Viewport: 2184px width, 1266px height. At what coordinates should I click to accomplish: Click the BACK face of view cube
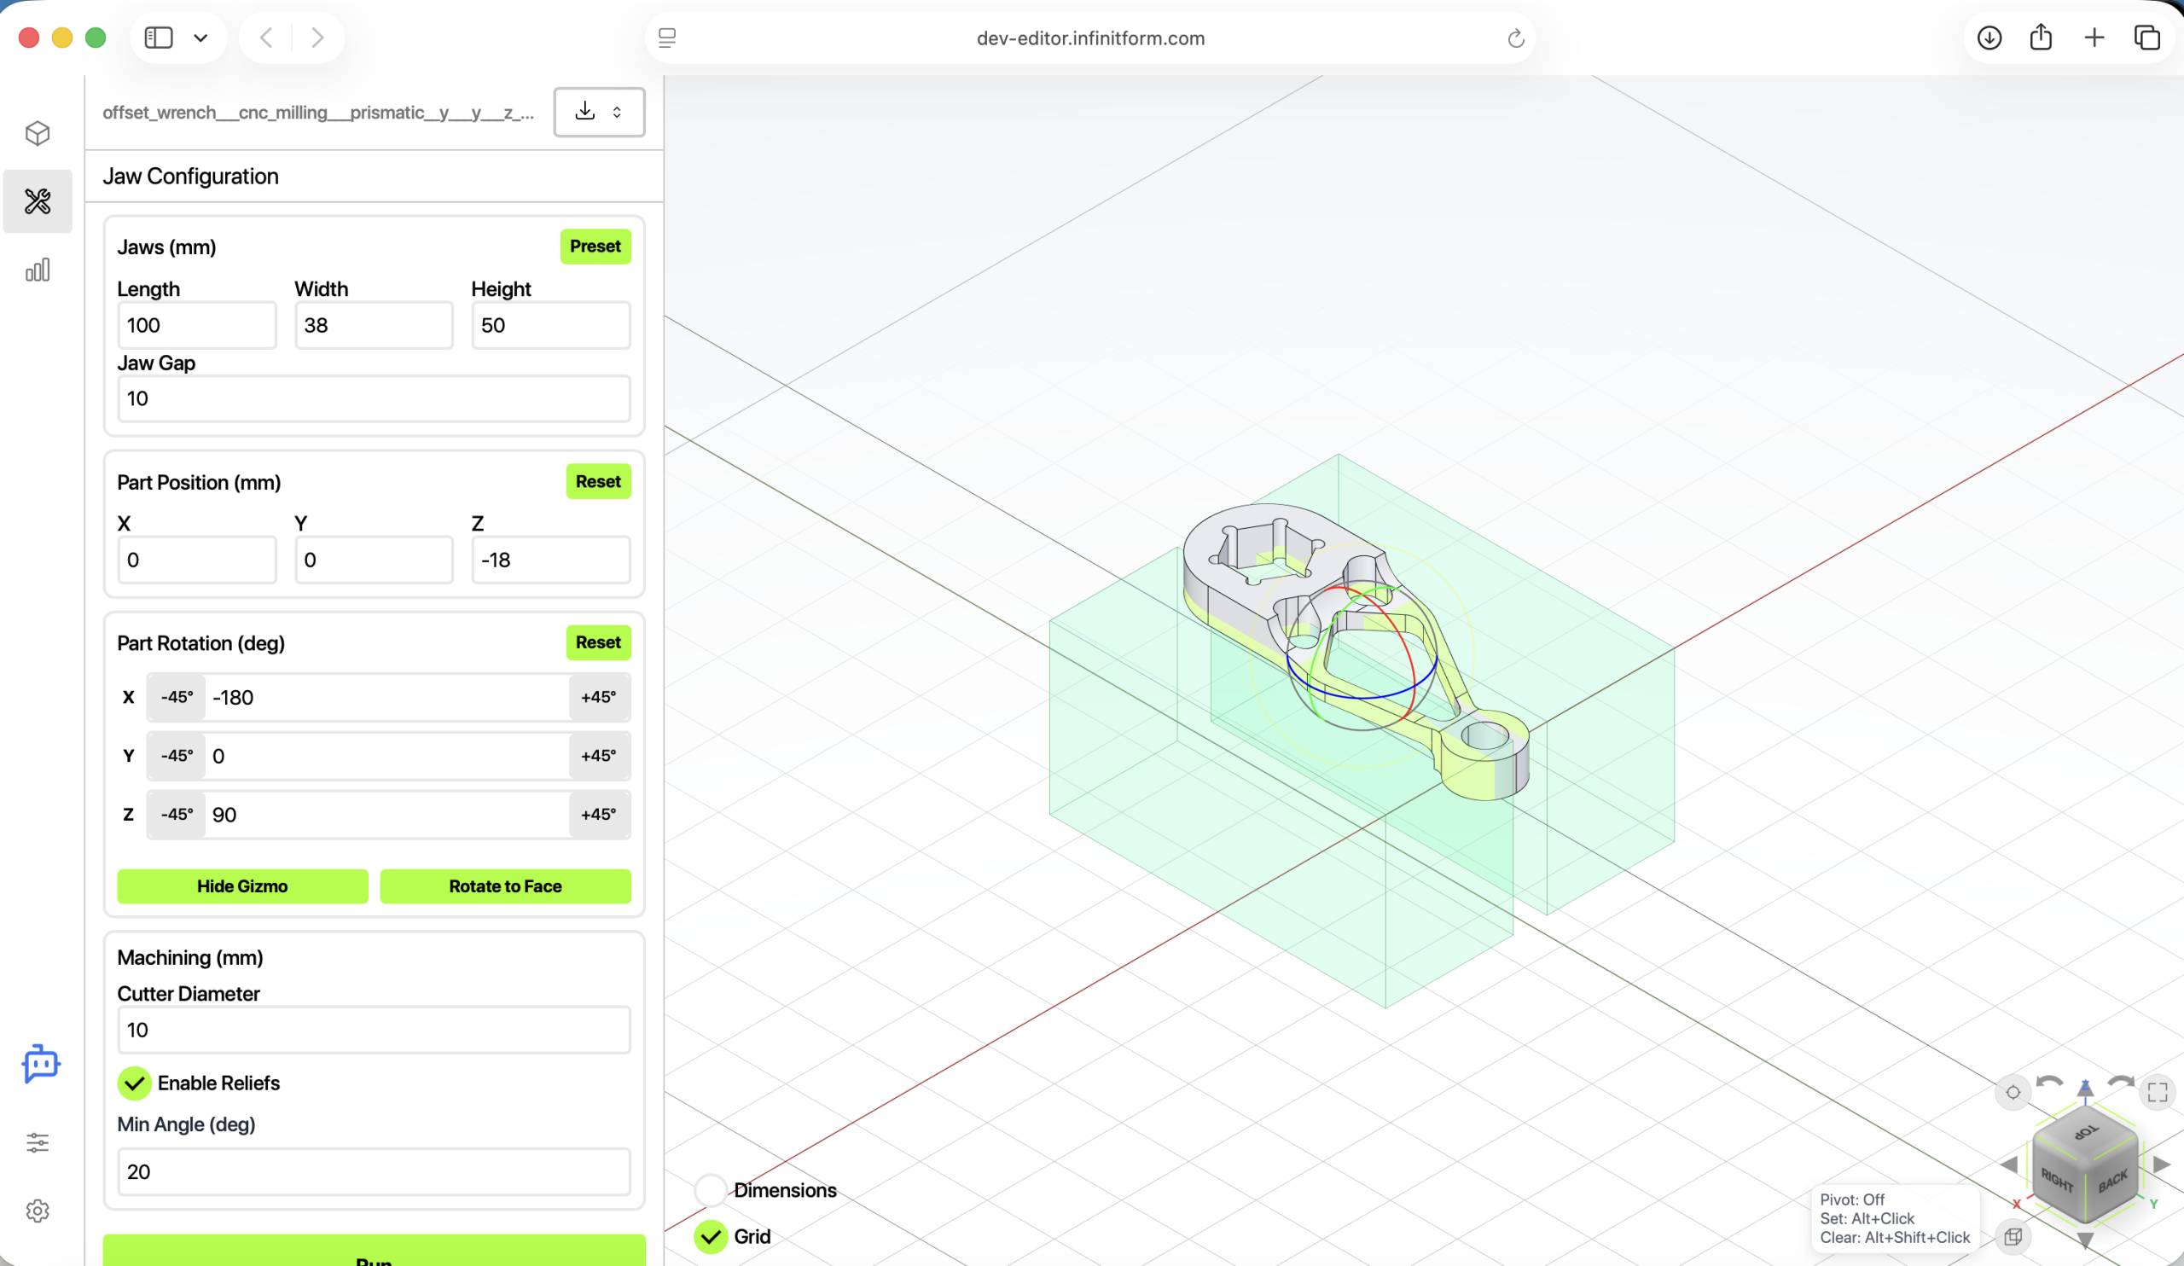(x=2113, y=1180)
